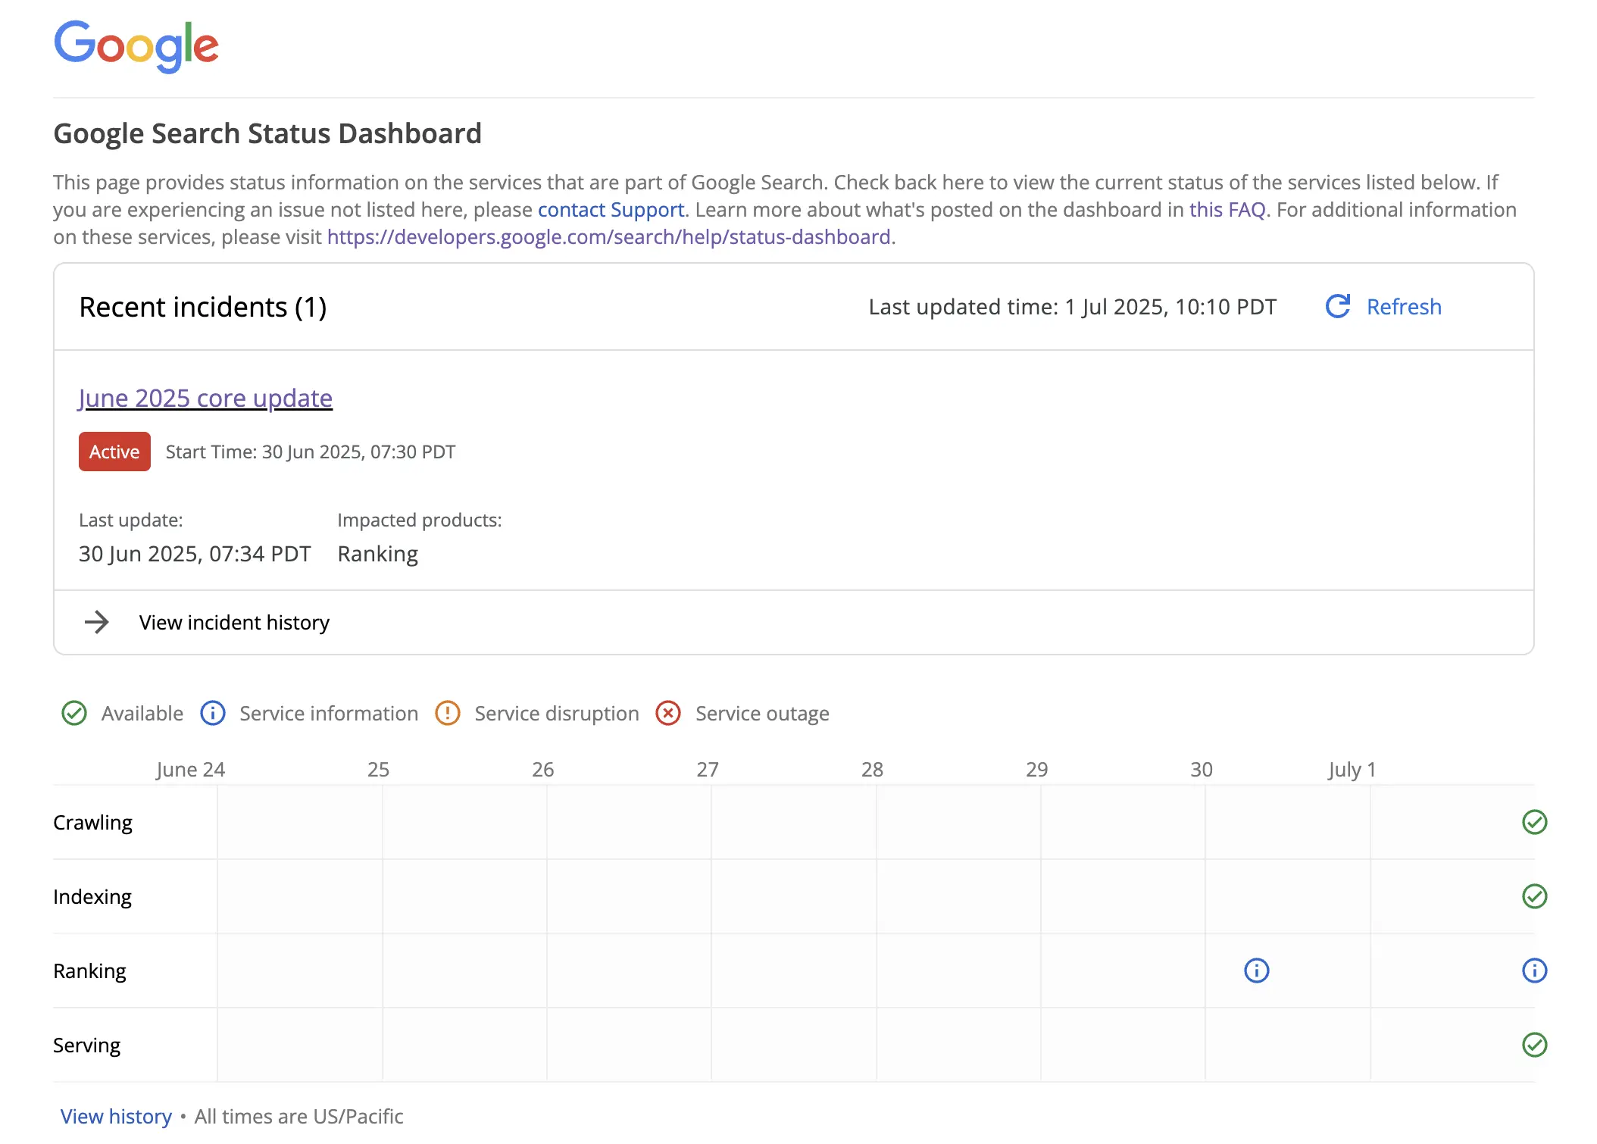The image size is (1597, 1144).
Task: Visit the status-dashboard developers URL
Action: pos(608,236)
